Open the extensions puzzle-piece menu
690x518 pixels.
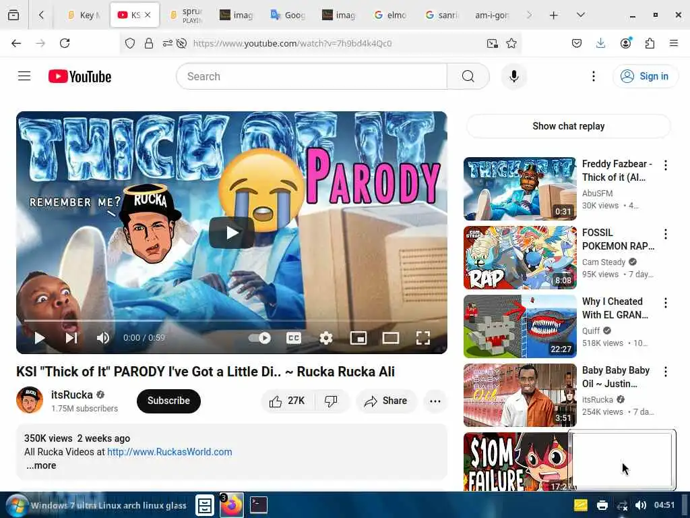pos(650,43)
